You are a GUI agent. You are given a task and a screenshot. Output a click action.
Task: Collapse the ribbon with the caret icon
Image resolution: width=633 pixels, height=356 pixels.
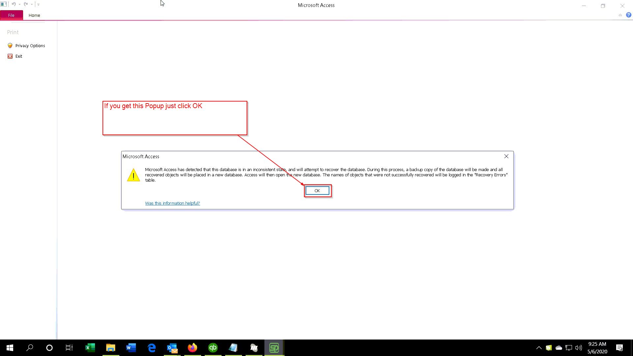(620, 15)
